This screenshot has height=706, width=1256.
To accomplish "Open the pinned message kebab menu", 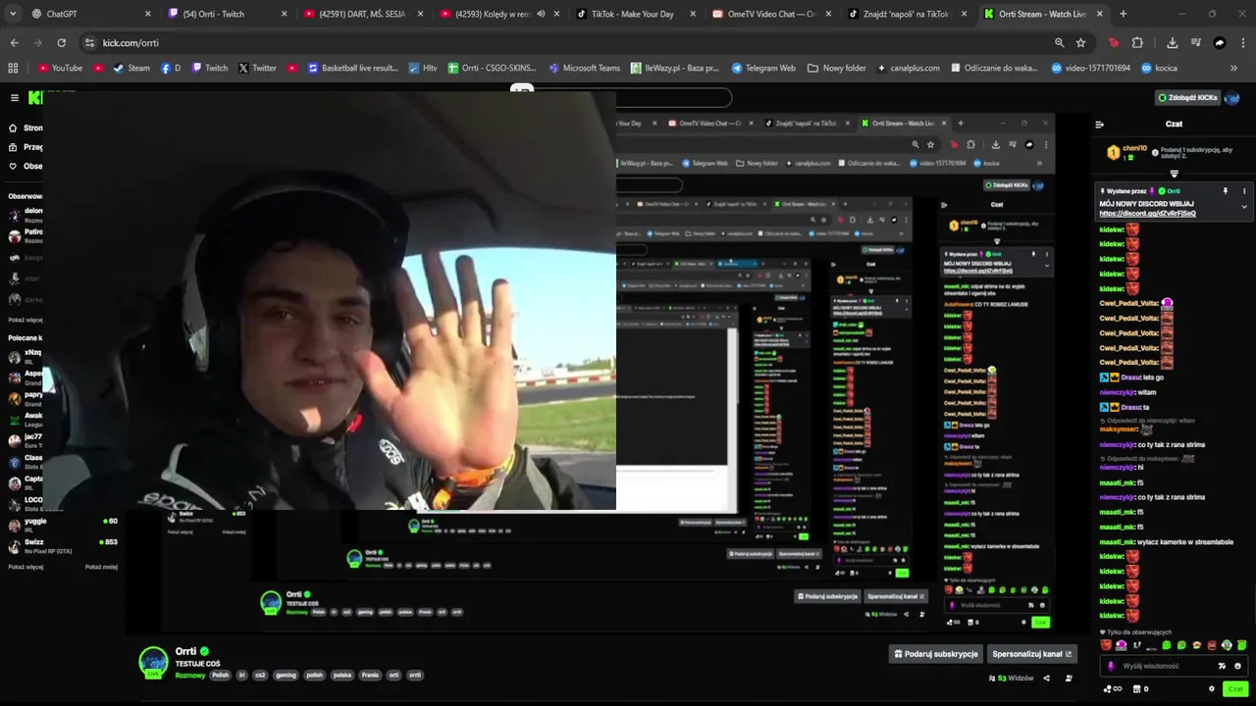I will (x=1244, y=191).
